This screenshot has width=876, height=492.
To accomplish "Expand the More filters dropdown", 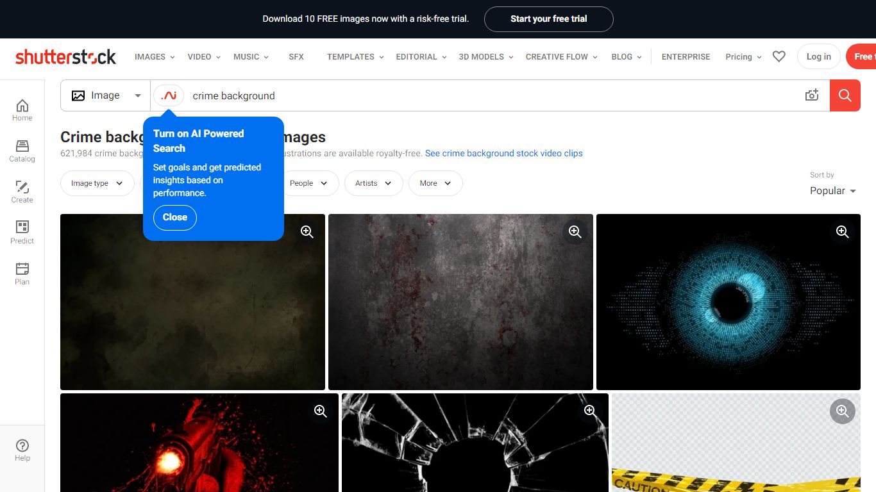I will coord(435,183).
